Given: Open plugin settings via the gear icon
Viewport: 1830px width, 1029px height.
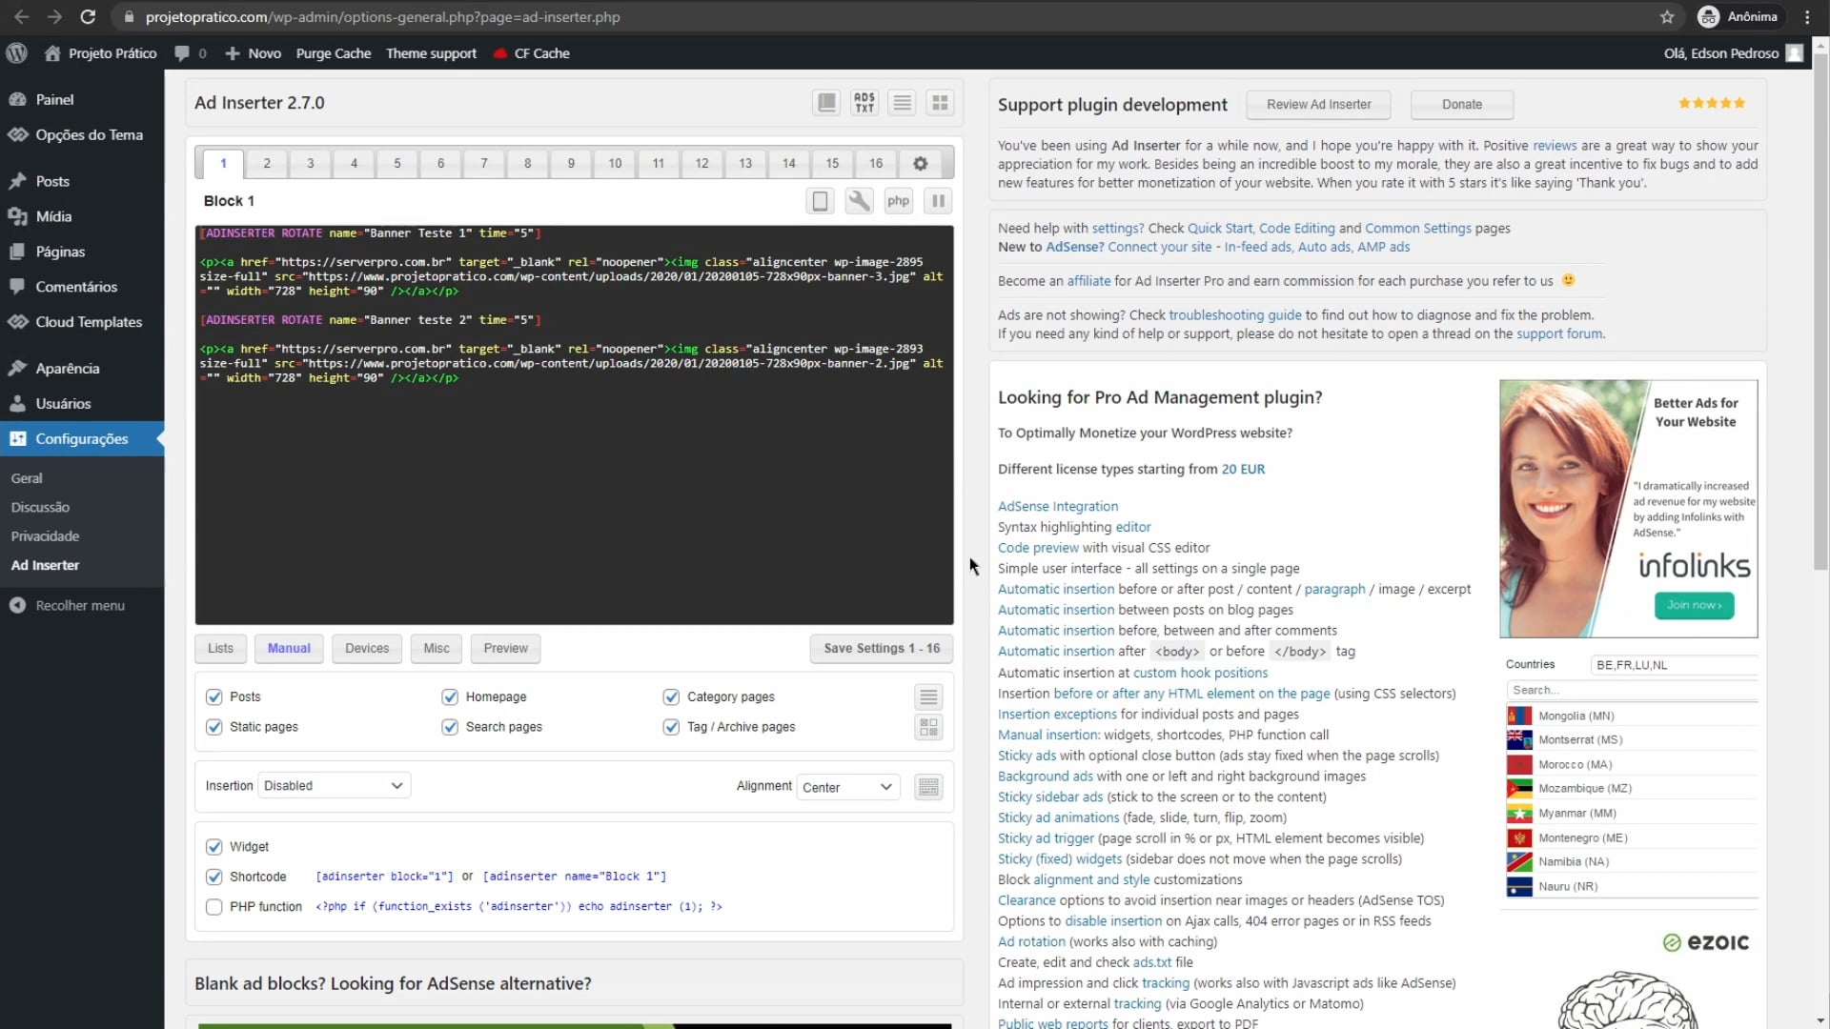Looking at the screenshot, I should (920, 163).
